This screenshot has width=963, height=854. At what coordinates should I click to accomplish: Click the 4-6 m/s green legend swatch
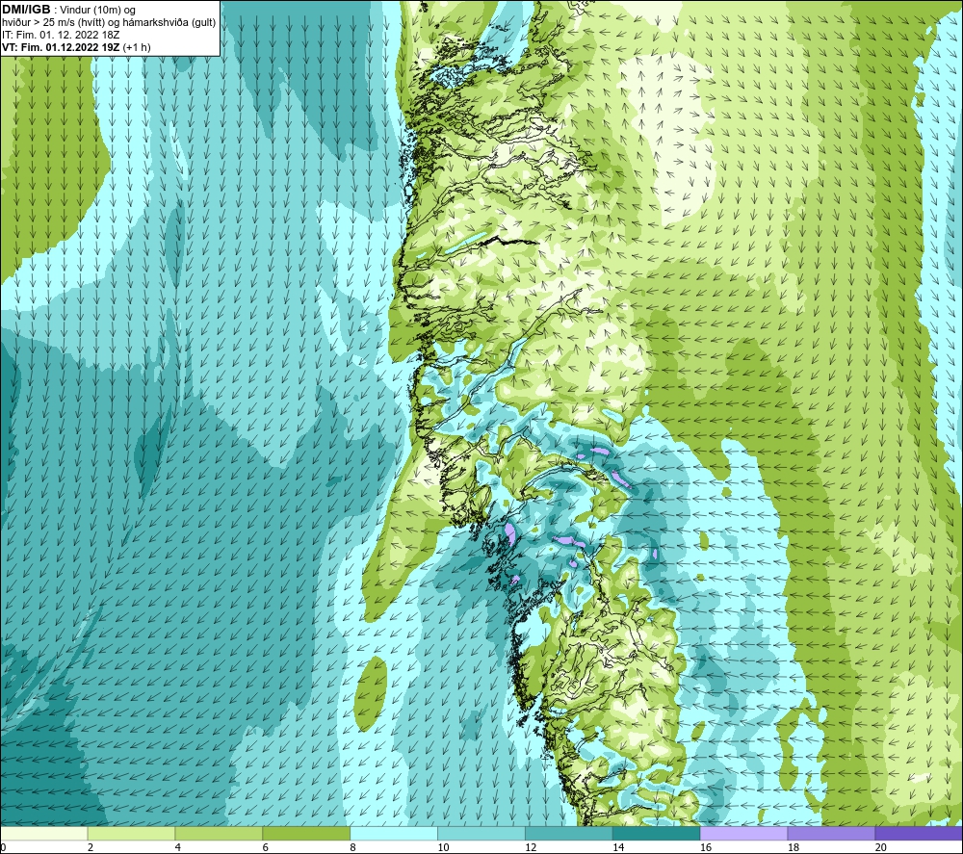click(219, 833)
